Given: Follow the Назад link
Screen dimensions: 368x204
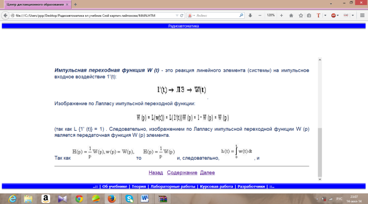Looking at the screenshot, I should click(156, 172).
